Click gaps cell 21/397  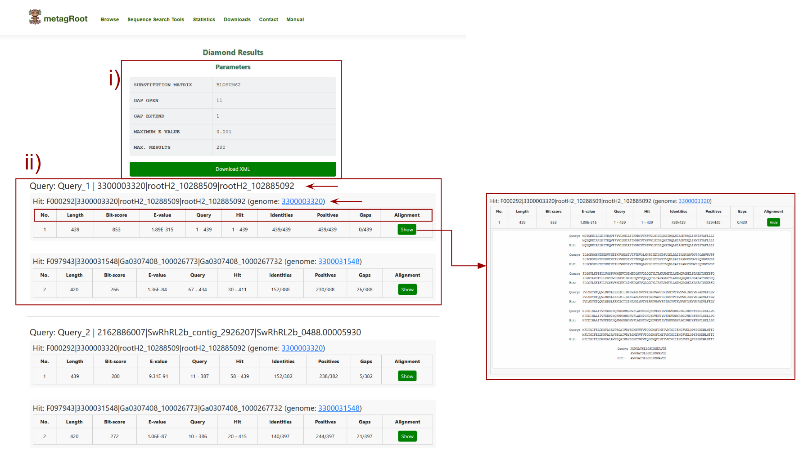365,437
